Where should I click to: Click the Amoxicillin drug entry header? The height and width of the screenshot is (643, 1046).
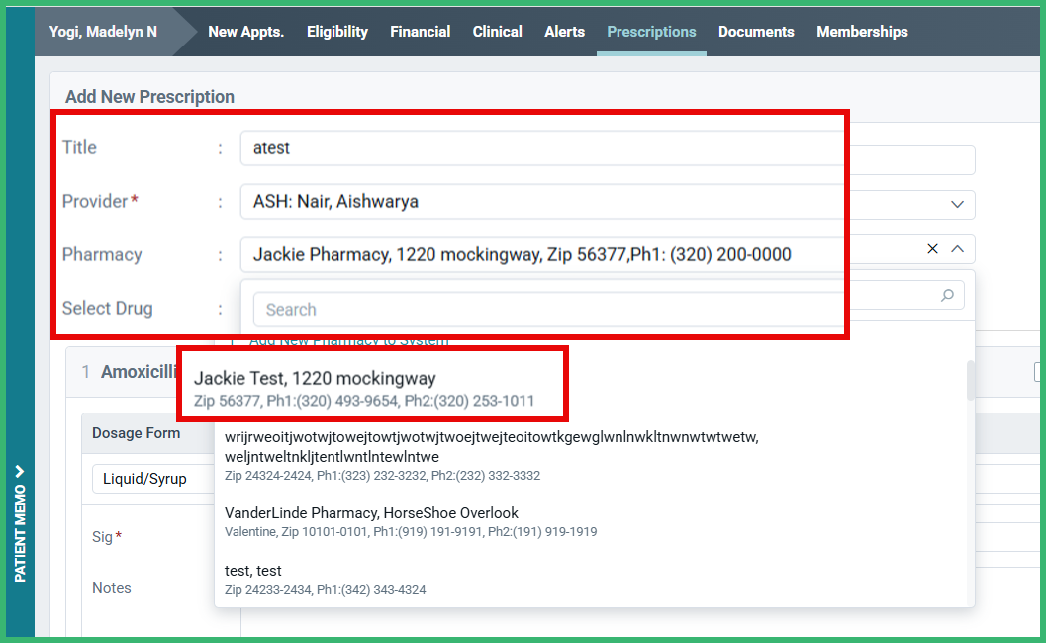[x=139, y=372]
